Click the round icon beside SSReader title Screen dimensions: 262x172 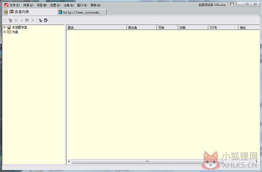(232, 4)
